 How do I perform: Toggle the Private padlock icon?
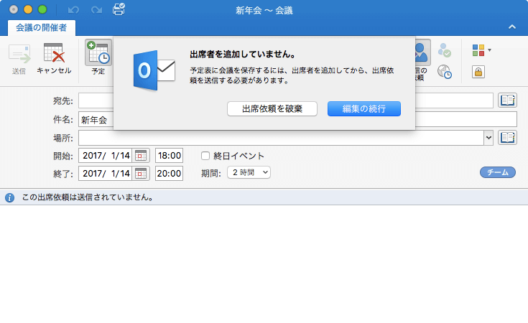click(x=478, y=72)
